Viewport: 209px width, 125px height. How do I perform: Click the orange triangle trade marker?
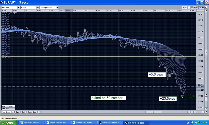point(165,68)
